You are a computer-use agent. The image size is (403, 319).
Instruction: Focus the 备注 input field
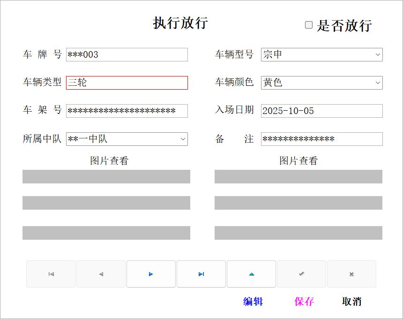[322, 139]
